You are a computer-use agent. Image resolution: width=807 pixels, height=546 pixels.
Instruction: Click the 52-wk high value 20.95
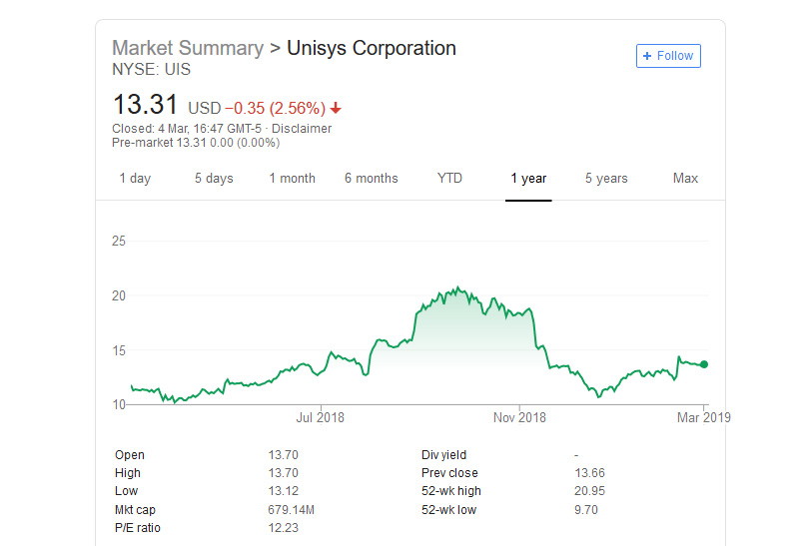coord(590,491)
